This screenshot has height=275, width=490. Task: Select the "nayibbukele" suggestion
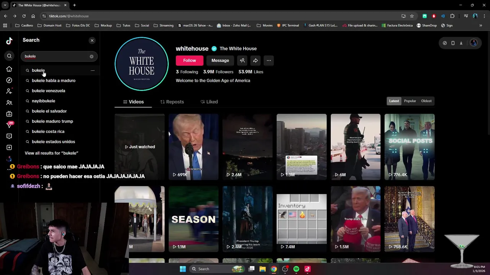44,101
